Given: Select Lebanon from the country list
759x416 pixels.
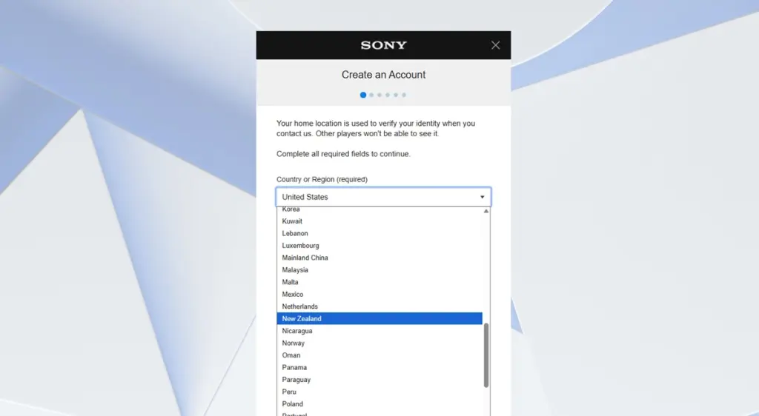Looking at the screenshot, I should pos(379,233).
